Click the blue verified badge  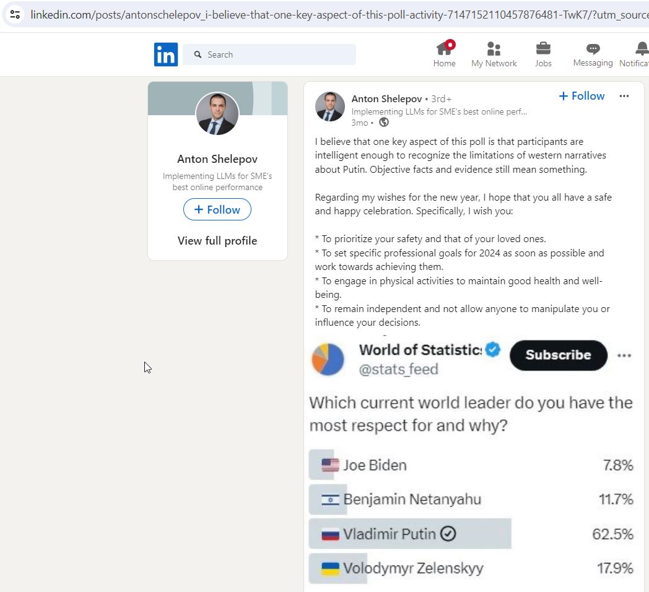click(492, 349)
